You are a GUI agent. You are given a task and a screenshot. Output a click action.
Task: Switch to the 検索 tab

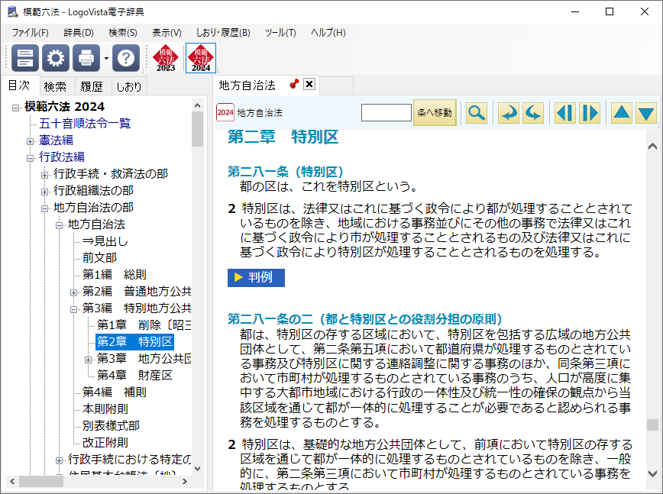point(56,86)
